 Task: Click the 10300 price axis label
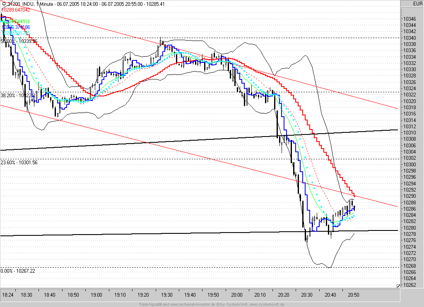410,164
